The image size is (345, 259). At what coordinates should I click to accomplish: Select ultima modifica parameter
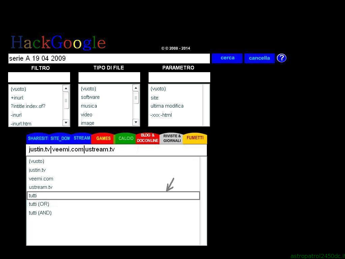coord(167,106)
